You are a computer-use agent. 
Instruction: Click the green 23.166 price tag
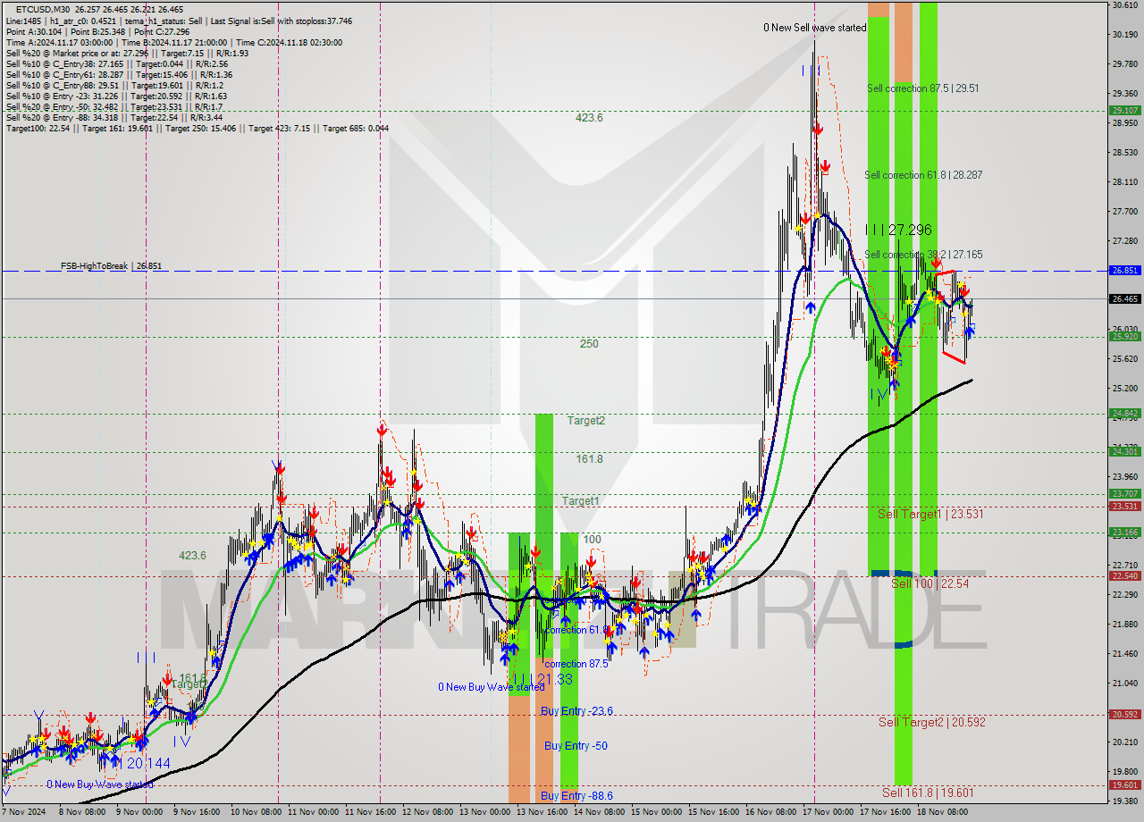[x=1124, y=532]
